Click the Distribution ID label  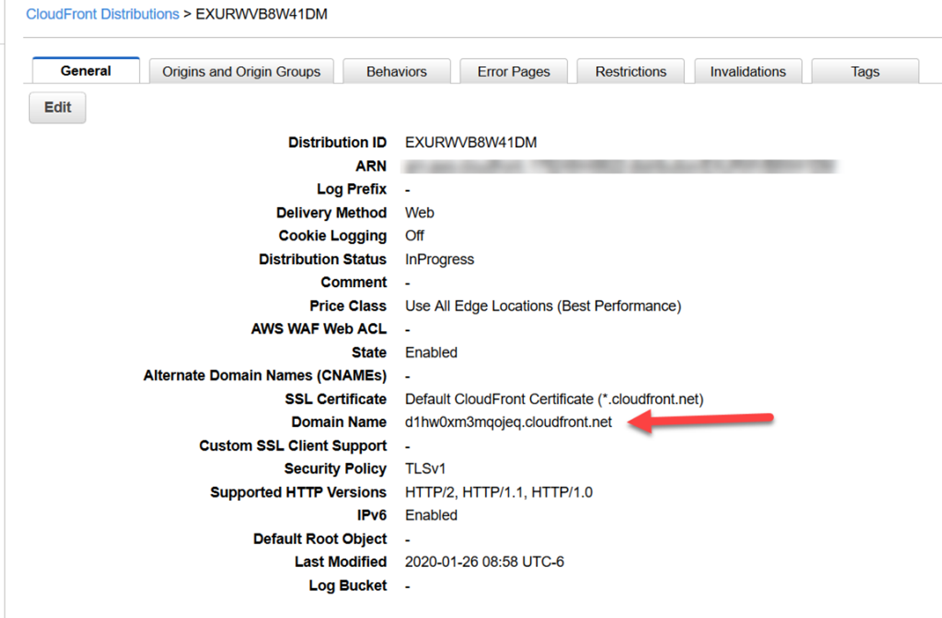click(x=337, y=142)
